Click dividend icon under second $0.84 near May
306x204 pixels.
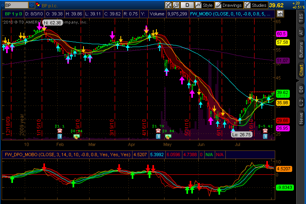168,136
